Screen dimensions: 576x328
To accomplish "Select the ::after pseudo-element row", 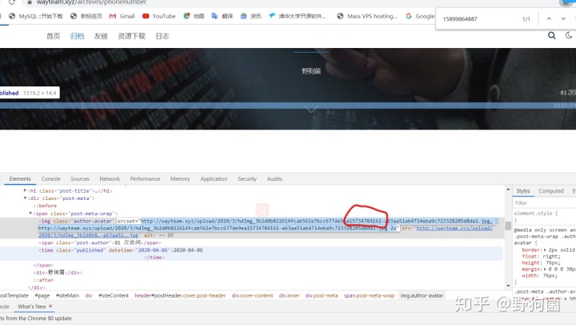I will point(43,280).
